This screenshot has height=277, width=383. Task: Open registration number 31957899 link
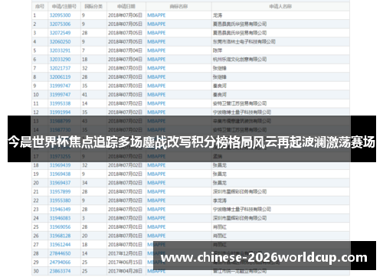(x=60, y=192)
